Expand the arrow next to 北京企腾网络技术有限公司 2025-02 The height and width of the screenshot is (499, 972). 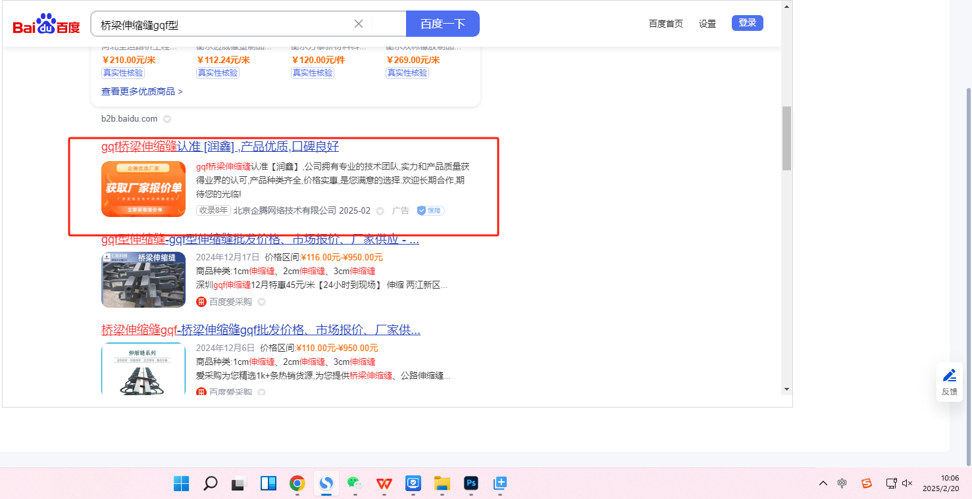pos(380,211)
